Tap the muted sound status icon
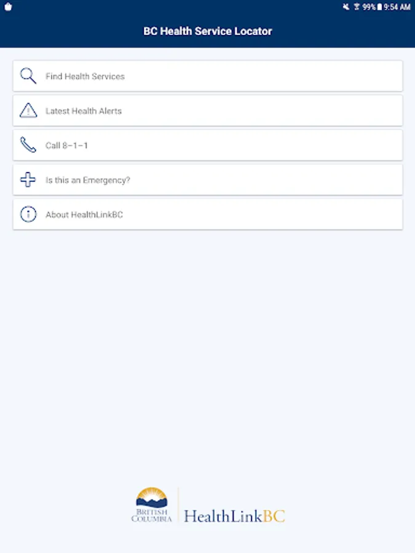The image size is (415, 553). (x=346, y=7)
